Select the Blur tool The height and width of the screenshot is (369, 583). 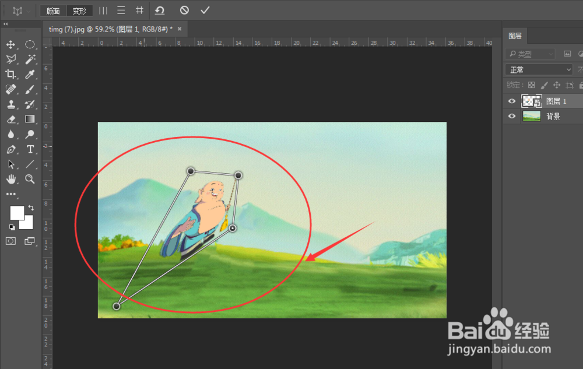10,134
